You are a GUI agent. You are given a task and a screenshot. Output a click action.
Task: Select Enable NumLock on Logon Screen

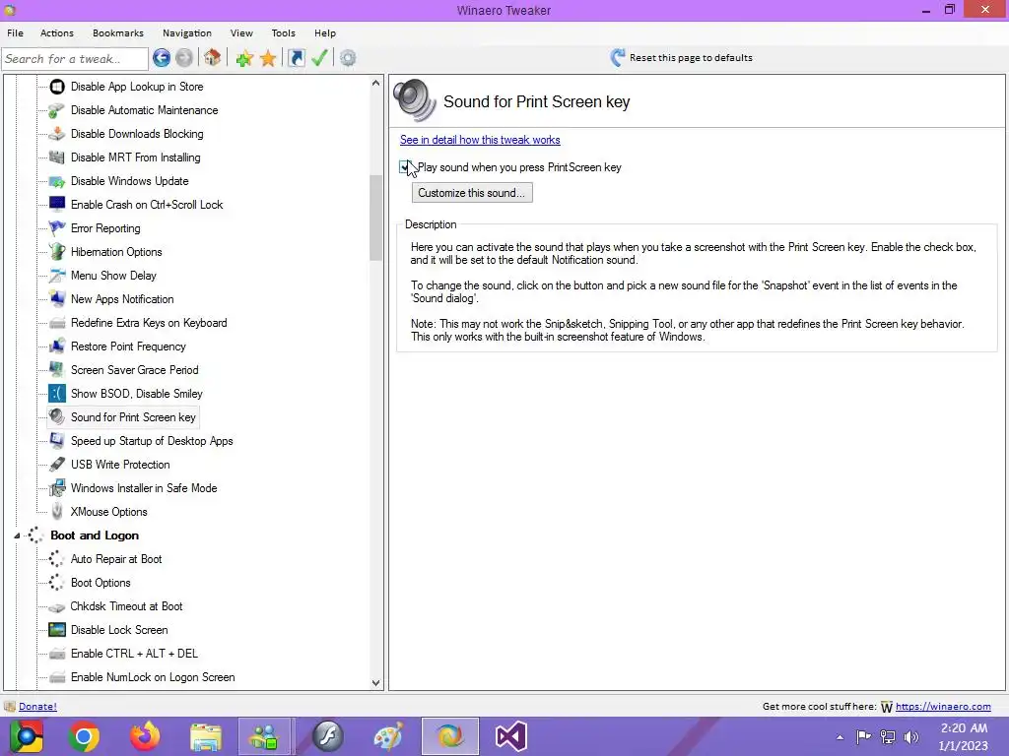coord(153,677)
